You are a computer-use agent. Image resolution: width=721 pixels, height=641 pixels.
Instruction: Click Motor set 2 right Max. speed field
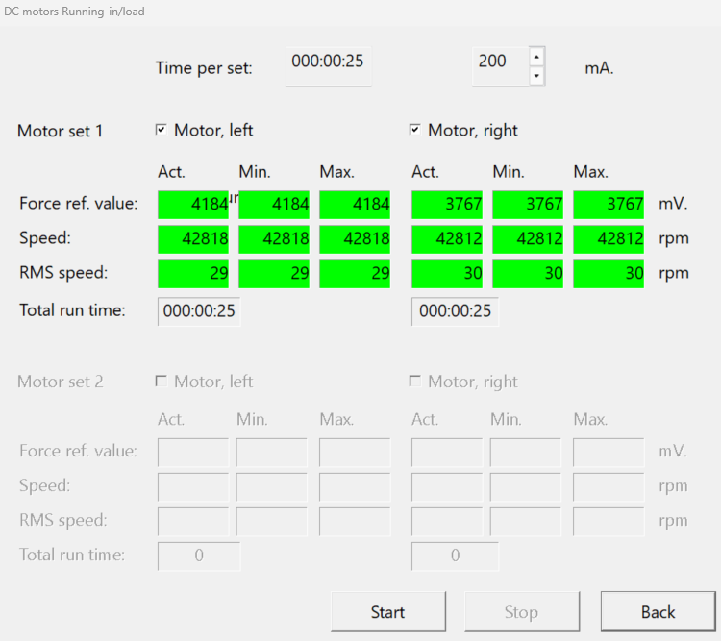[x=609, y=486]
